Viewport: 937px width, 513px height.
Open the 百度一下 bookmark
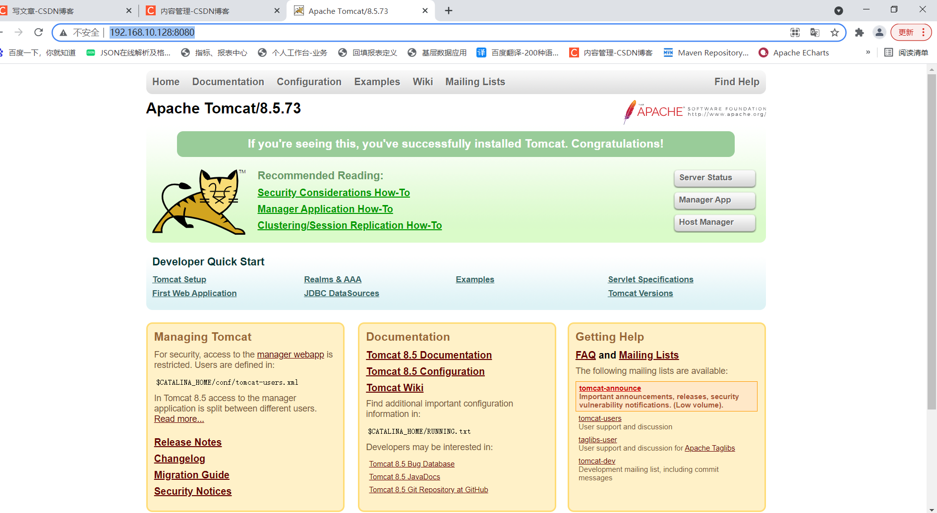(x=39, y=52)
